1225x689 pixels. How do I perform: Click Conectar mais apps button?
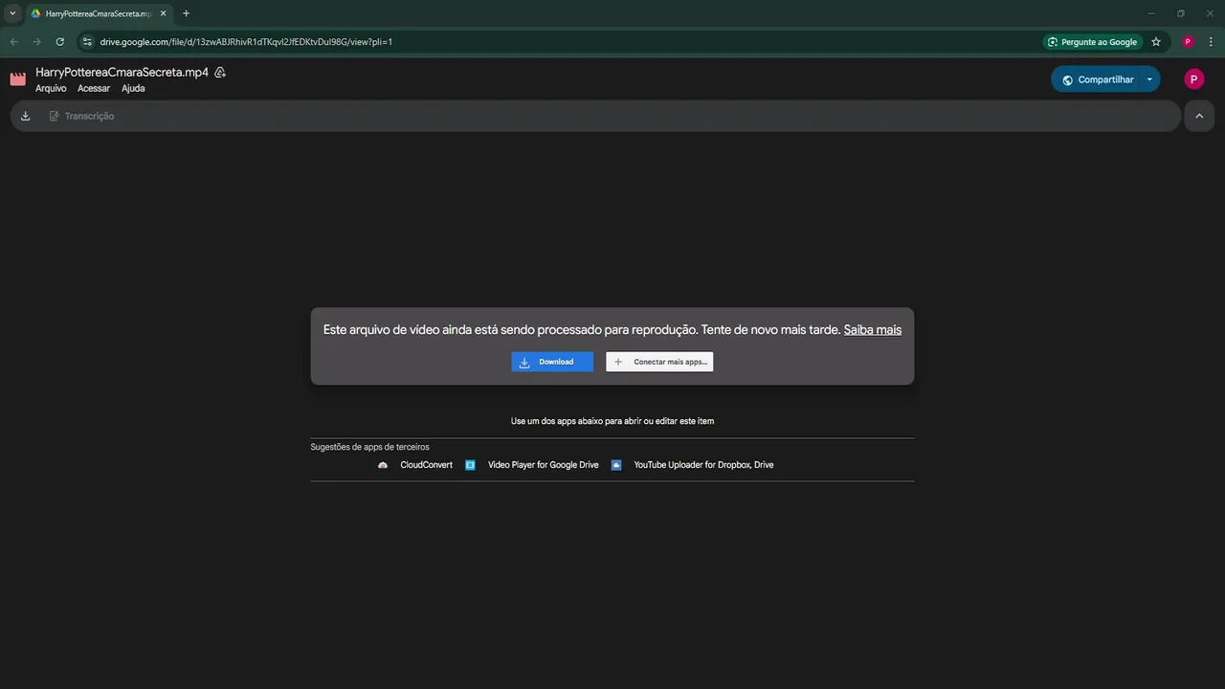point(659,362)
